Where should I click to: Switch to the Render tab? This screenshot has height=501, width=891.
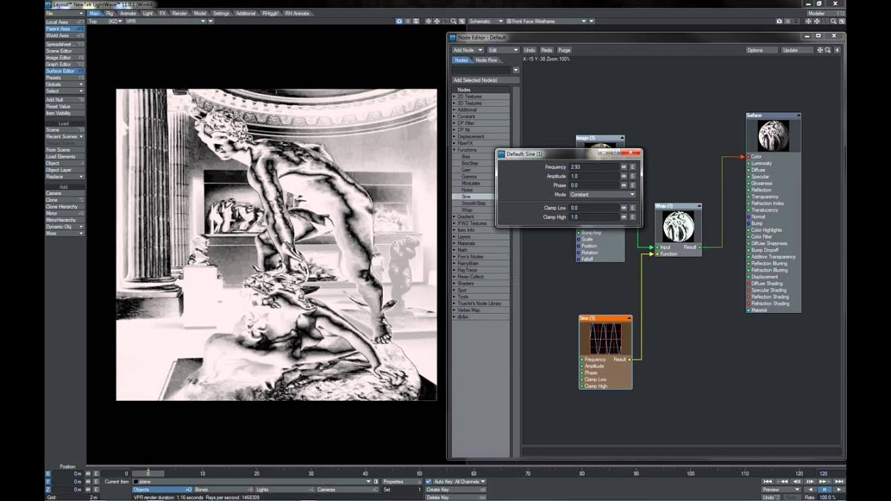pos(180,13)
